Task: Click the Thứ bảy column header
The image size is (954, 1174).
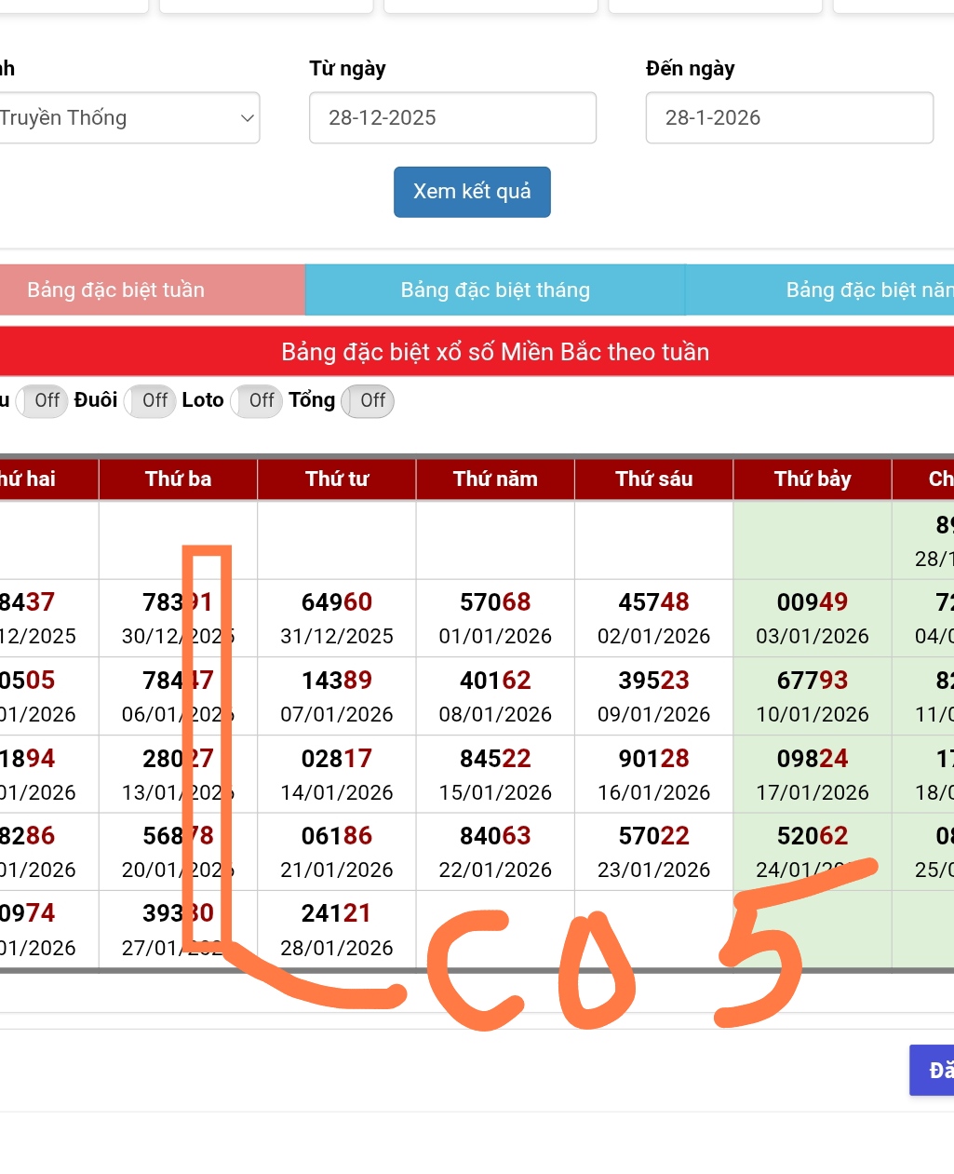Action: [x=813, y=479]
